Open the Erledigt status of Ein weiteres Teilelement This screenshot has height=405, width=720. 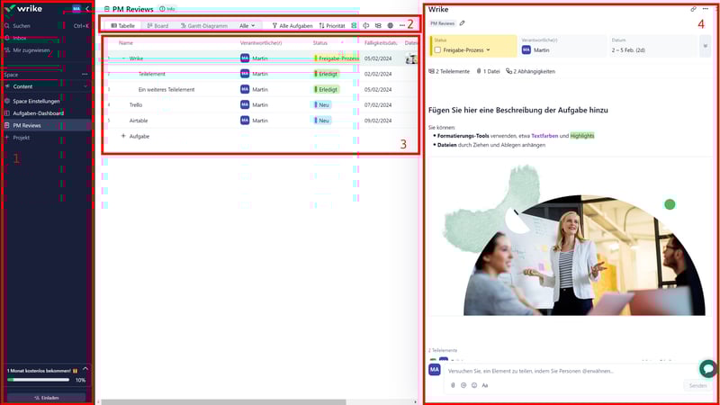coord(327,89)
